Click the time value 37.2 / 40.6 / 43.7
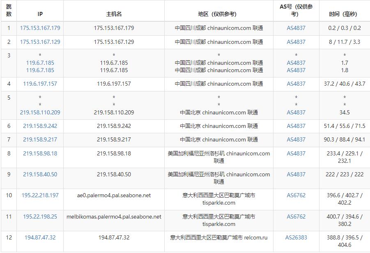This screenshot has height=253, width=370. coord(345,84)
